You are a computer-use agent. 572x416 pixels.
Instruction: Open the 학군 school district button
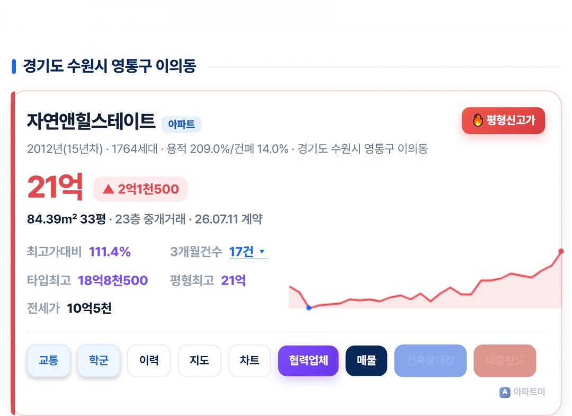click(x=99, y=360)
